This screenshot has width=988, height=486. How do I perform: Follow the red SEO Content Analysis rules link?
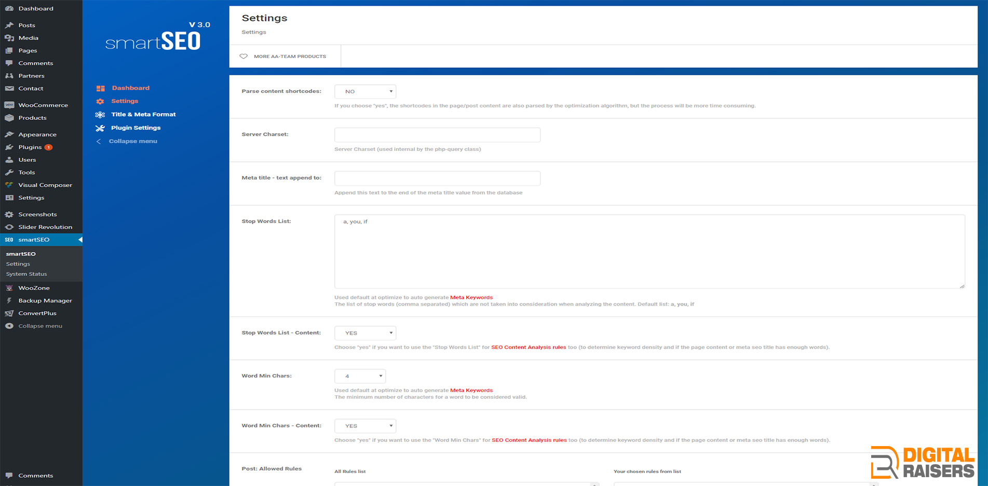click(x=529, y=348)
